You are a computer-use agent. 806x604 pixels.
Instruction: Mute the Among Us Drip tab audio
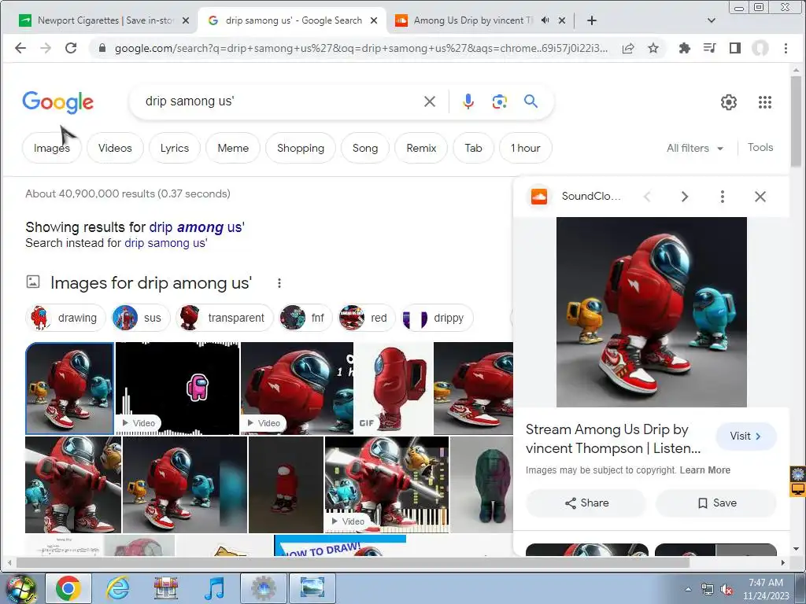click(x=545, y=20)
